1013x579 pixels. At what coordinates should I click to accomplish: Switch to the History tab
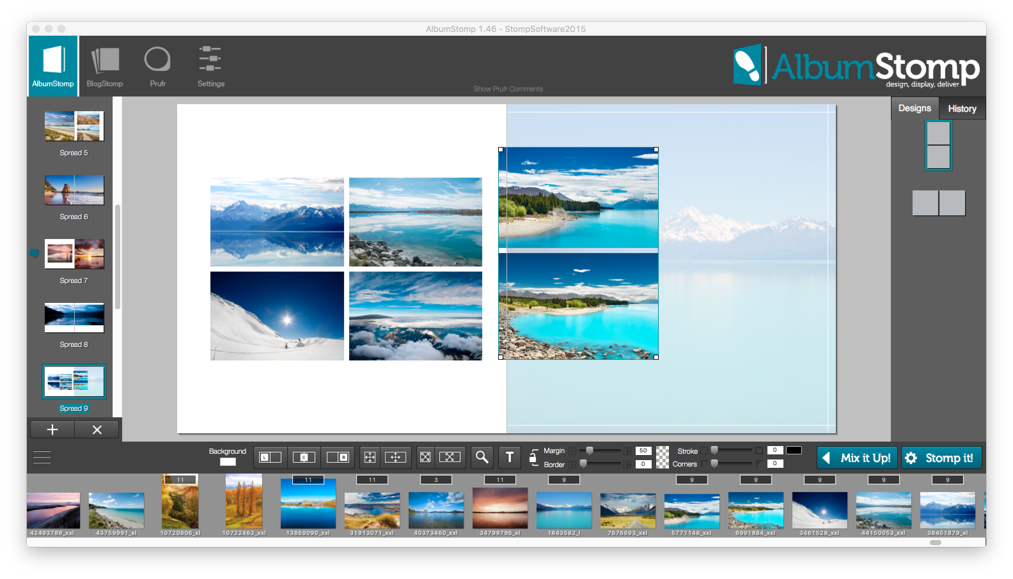coord(962,109)
